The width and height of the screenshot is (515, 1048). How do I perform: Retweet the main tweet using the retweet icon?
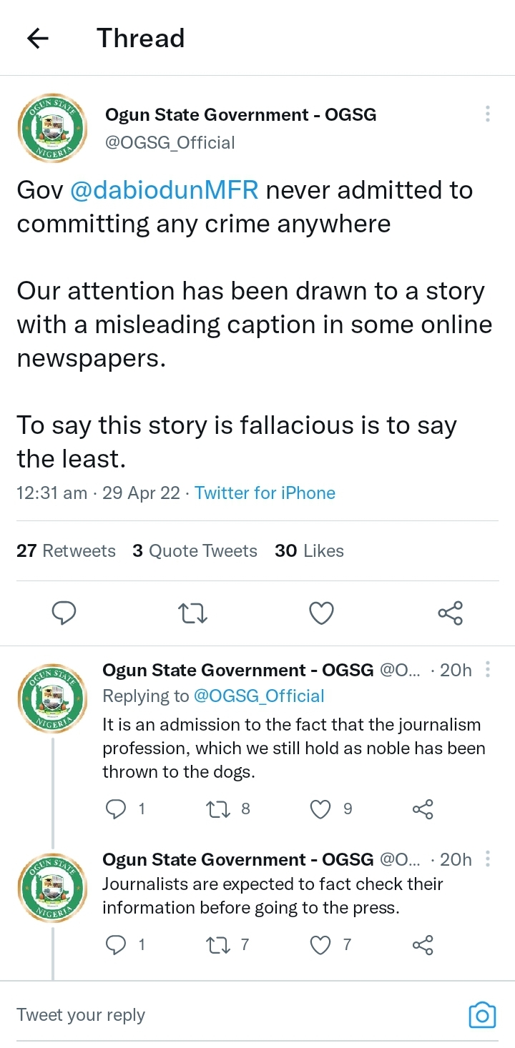pos(192,613)
